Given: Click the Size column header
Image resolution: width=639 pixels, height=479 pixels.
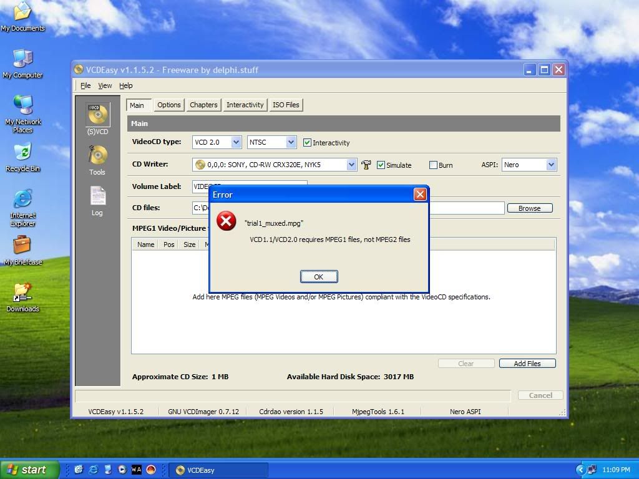Looking at the screenshot, I should [189, 244].
